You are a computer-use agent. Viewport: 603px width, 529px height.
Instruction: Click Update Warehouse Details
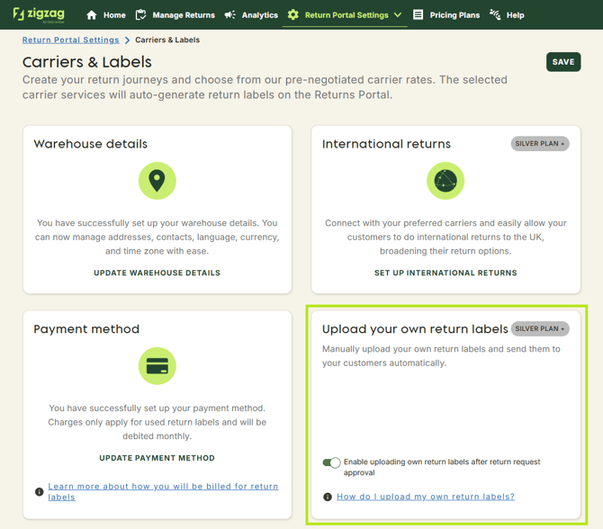157,273
